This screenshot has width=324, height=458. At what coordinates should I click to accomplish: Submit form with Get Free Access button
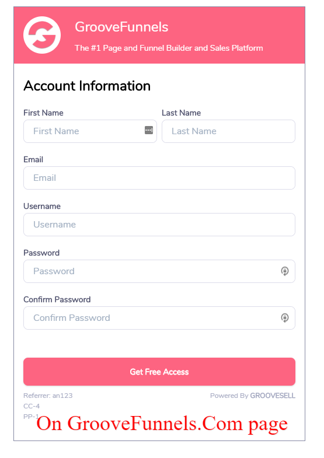point(159,372)
